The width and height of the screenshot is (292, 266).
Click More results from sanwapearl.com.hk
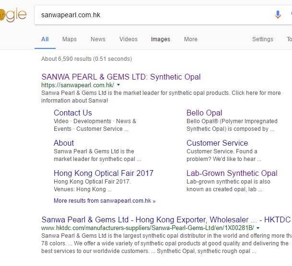coord(105,201)
